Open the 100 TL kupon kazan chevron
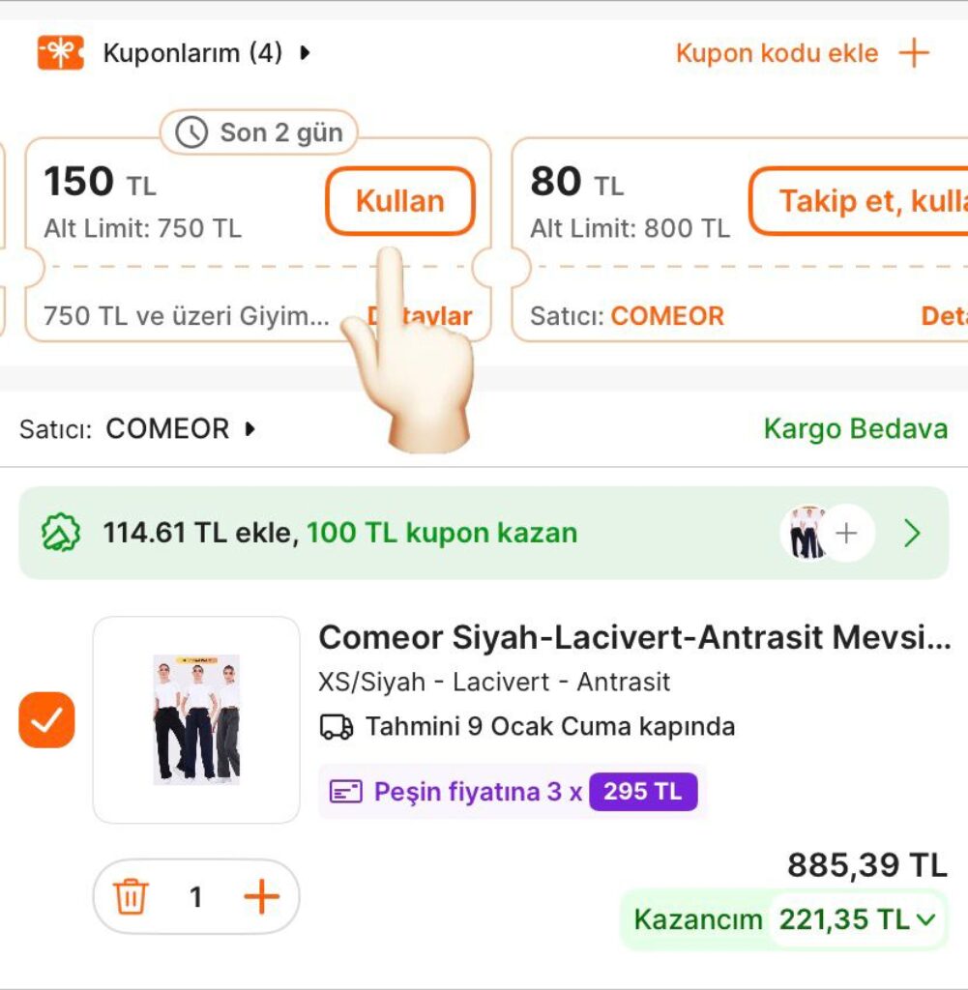Image resolution: width=968 pixels, height=990 pixels. tap(912, 533)
